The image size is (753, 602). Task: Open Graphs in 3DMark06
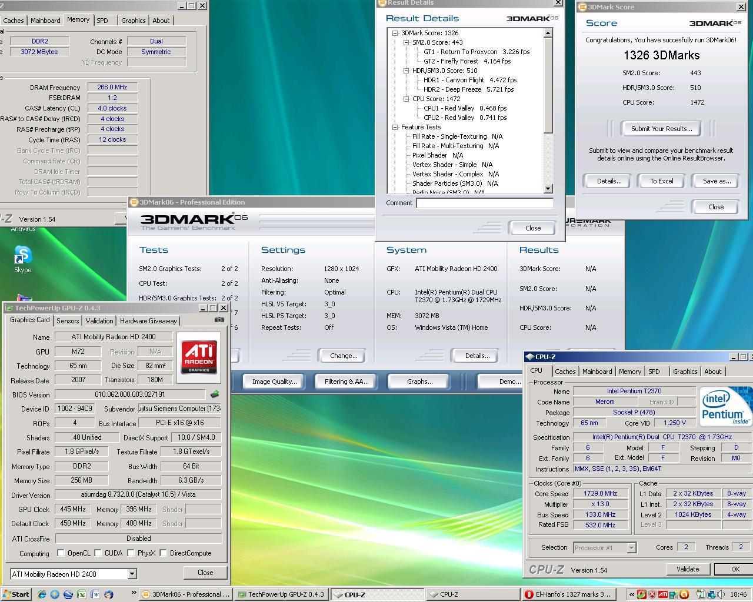pos(419,382)
